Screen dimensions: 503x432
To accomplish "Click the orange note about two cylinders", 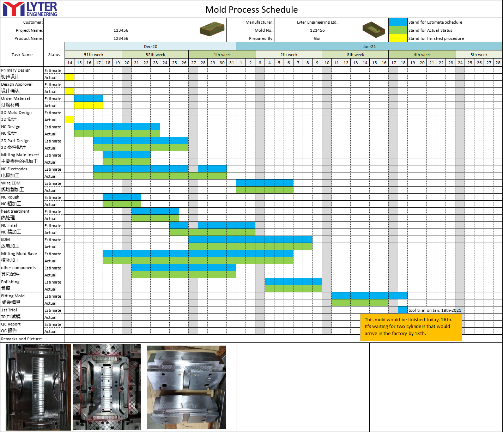I will coord(411,327).
